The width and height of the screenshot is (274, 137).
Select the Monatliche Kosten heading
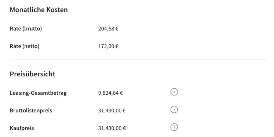(x=39, y=10)
